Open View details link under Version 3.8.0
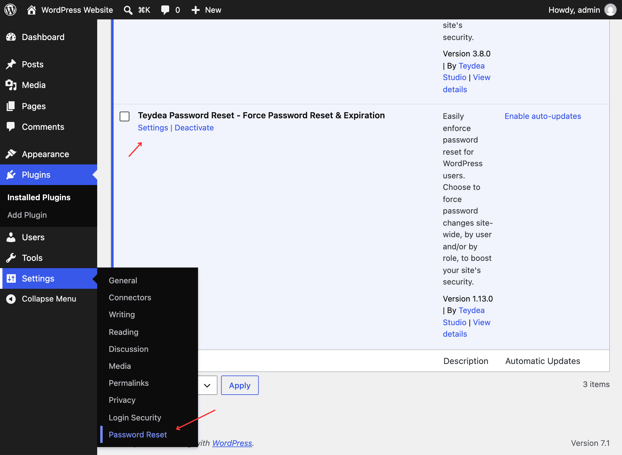622x455 pixels. coord(466,83)
